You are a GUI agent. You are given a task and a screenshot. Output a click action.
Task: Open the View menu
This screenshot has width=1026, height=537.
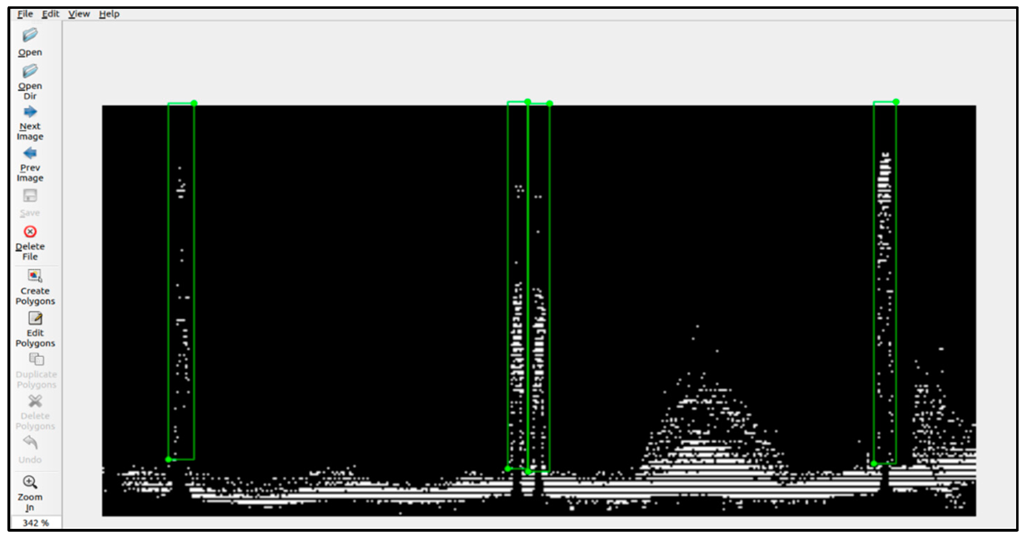coord(79,14)
